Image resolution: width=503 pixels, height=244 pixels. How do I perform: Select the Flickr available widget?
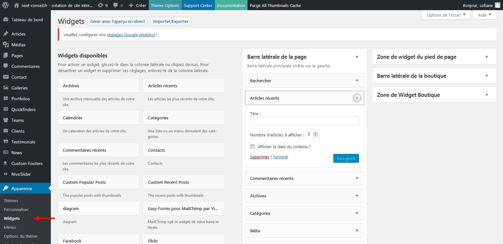tap(184, 239)
